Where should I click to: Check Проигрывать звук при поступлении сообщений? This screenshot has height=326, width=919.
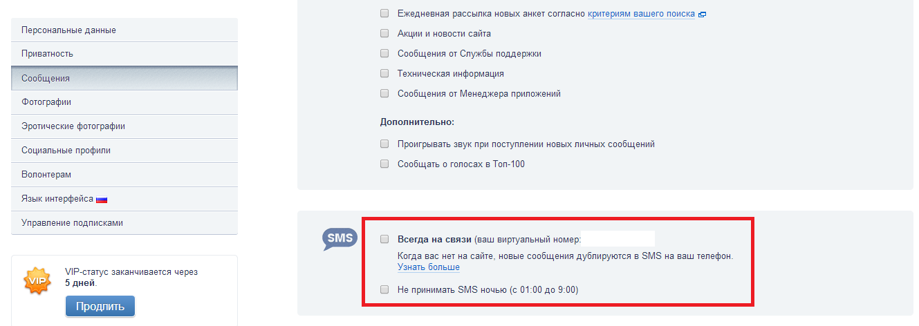click(x=384, y=144)
